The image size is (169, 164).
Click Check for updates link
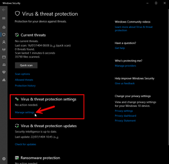point(25,144)
